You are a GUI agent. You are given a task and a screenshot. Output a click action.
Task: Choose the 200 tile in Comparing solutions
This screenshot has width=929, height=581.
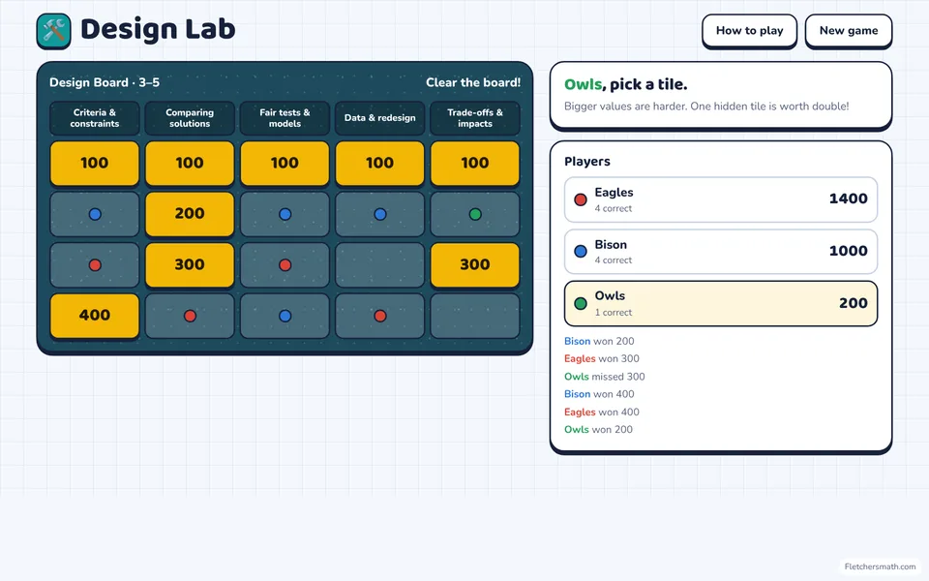[190, 214]
